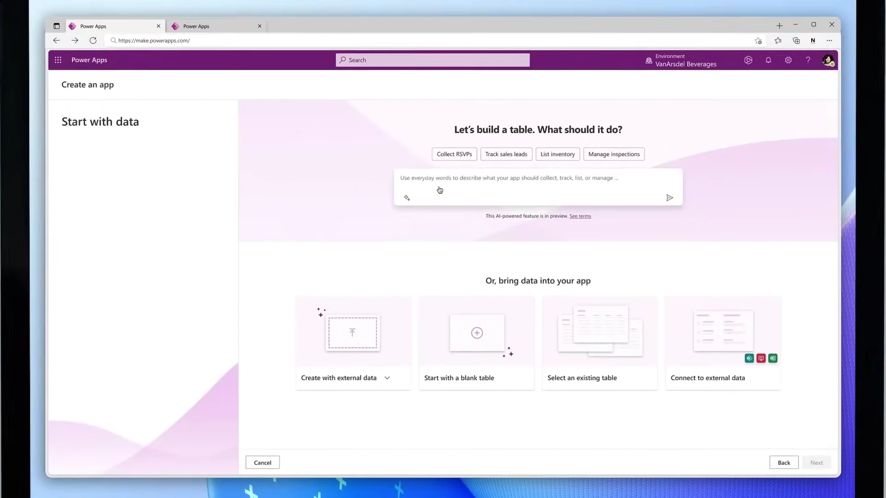Open the notifications bell
The width and height of the screenshot is (886, 498).
(x=768, y=60)
